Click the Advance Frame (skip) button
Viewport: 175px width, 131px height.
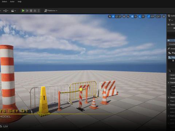27,11
